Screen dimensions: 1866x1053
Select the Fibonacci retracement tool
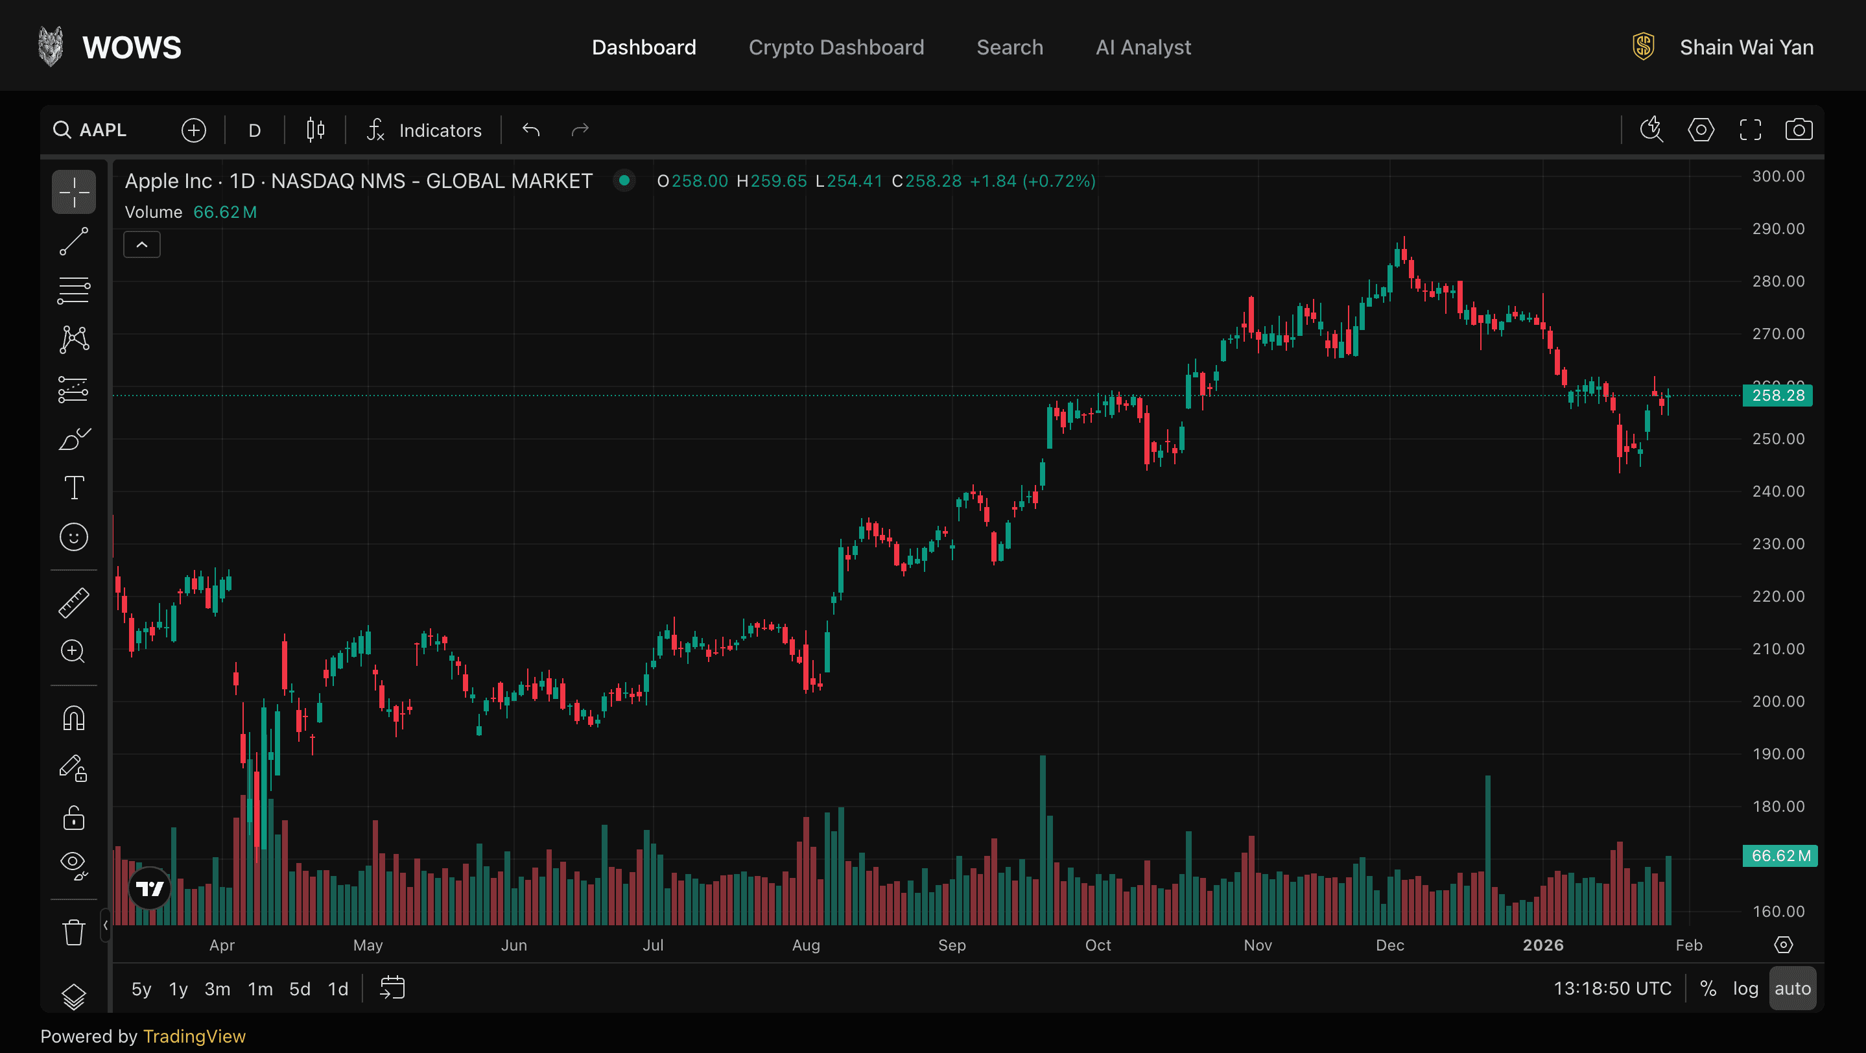point(74,290)
